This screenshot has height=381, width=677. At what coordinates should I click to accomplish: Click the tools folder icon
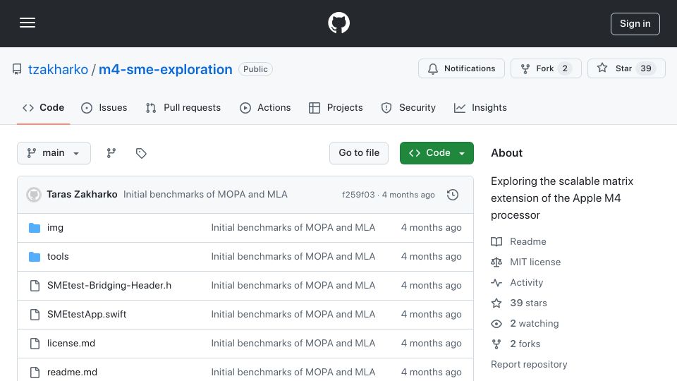pyautogui.click(x=35, y=257)
